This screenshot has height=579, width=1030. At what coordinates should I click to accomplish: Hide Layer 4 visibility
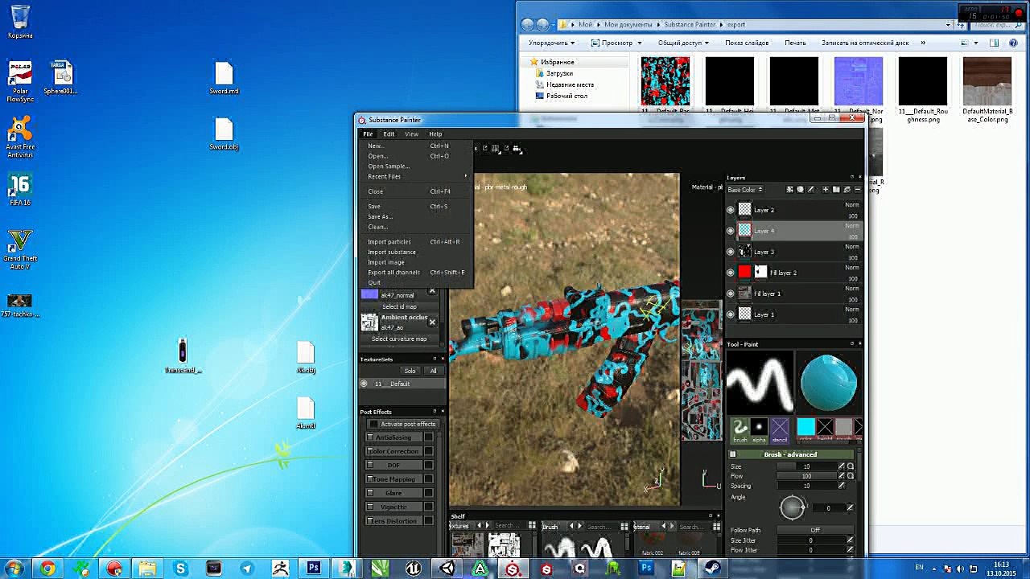click(x=731, y=231)
